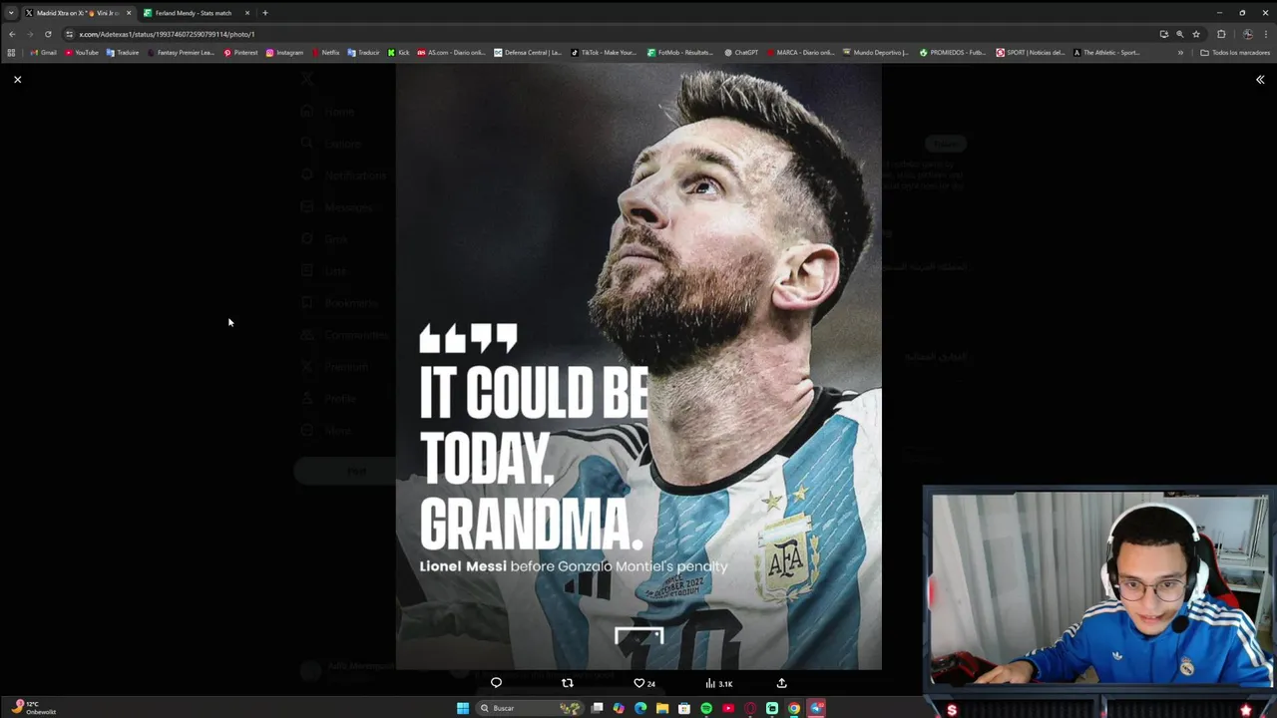Open Spotify from taskbar
1277x718 pixels.
(x=706, y=708)
